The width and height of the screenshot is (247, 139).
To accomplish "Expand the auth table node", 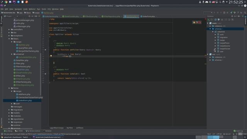I will [x=215, y=34].
